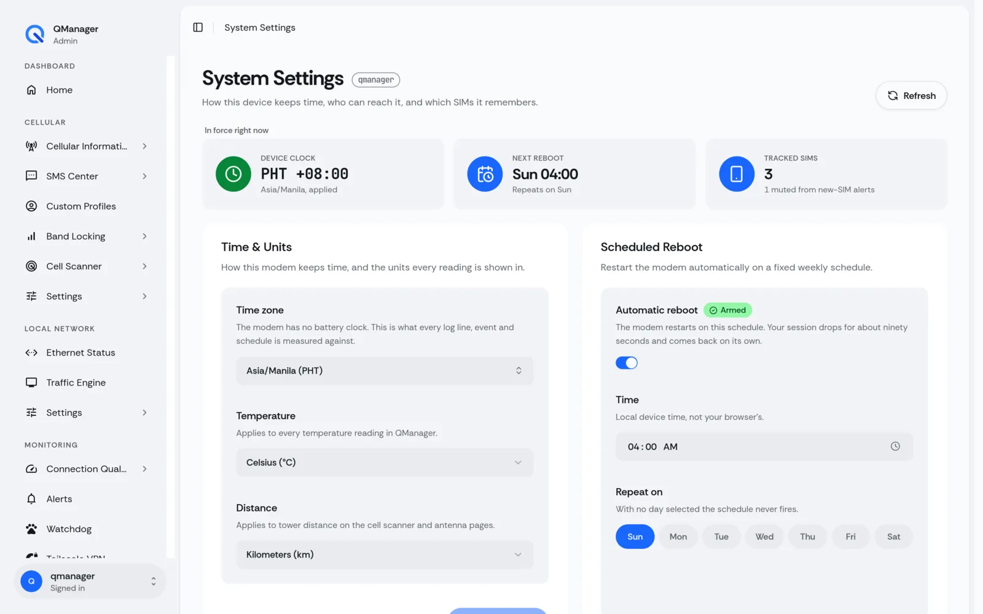Click the qmanager hostname badge
The width and height of the screenshot is (983, 614).
(376, 80)
